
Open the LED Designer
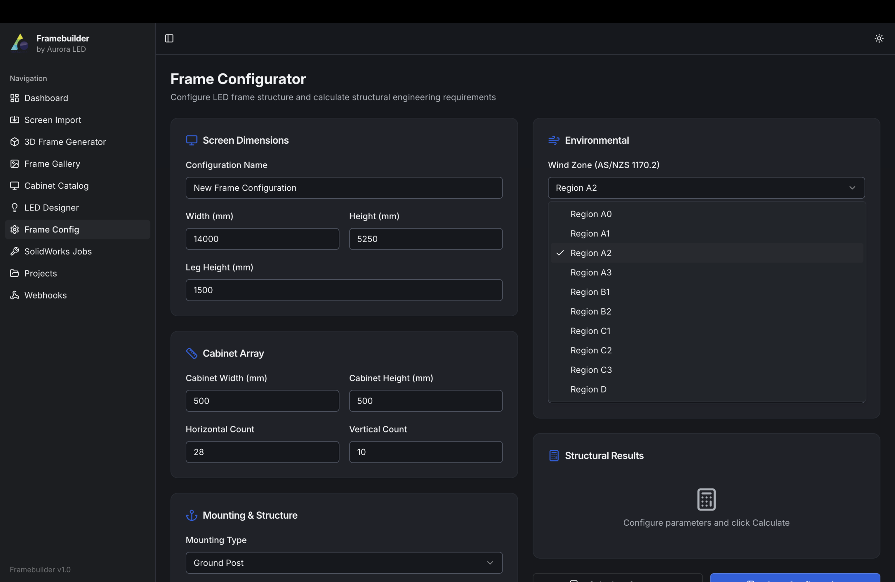51,207
